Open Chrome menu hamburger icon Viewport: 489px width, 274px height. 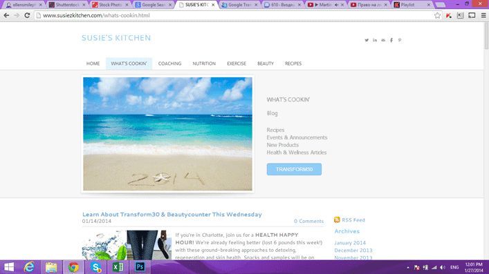click(483, 15)
